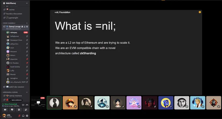Select blonde character on light-blue tile

coord(198,103)
